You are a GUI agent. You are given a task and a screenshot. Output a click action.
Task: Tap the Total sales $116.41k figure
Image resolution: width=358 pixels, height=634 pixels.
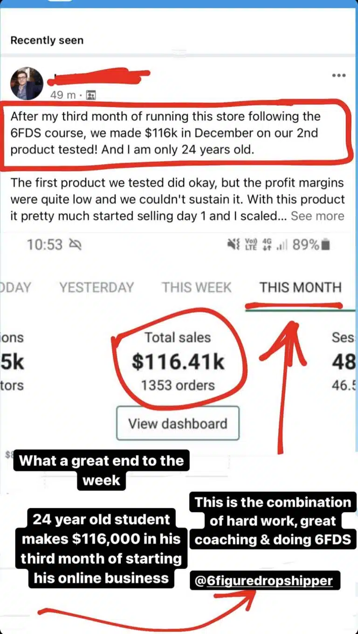pyautogui.click(x=178, y=362)
